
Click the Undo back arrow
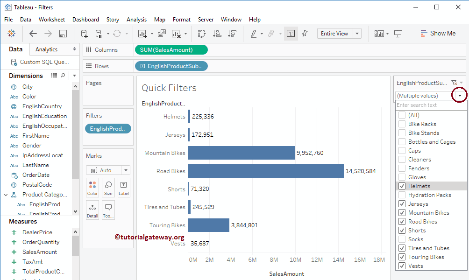click(33, 34)
